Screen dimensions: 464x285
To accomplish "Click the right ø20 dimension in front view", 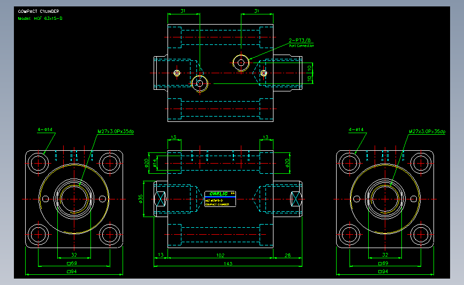I will (287, 163).
